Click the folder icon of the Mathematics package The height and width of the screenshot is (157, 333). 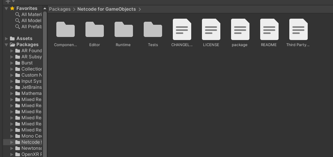pyautogui.click(x=18, y=93)
